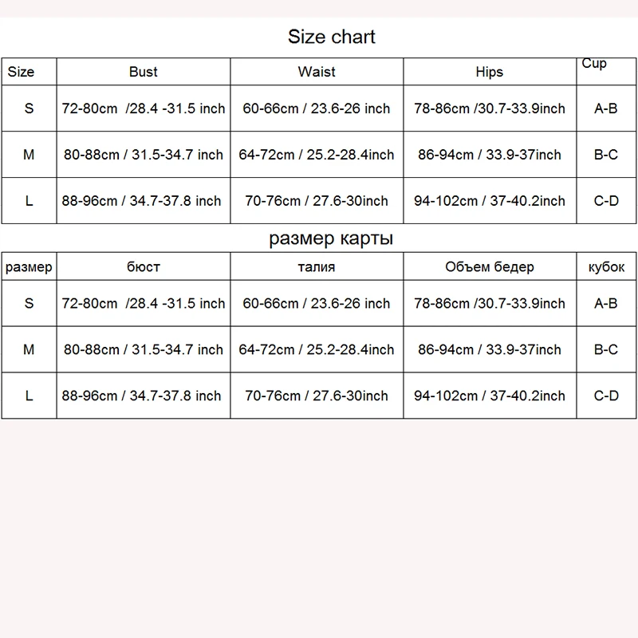Click the English table's Size header cell
The height and width of the screenshot is (638, 638).
22,72
